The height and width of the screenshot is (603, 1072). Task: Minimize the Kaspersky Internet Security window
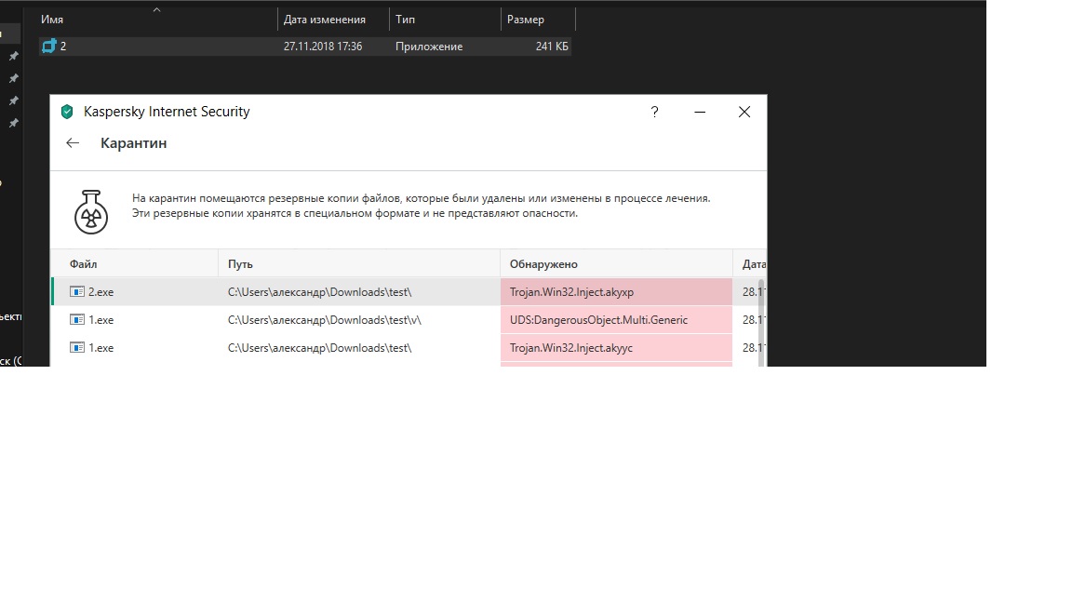[x=699, y=112]
